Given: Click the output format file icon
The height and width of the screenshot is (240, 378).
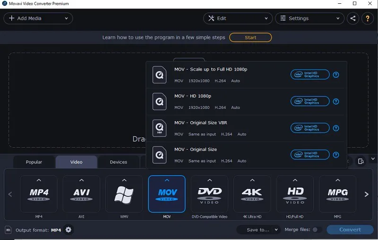Looking at the screenshot, I should coord(8,230).
